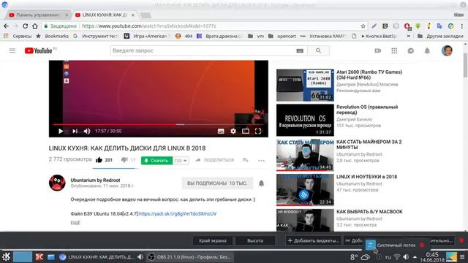This screenshot has height=263, width=468.
Task: Expand hidden system tray icons arrow
Action: [415, 256]
